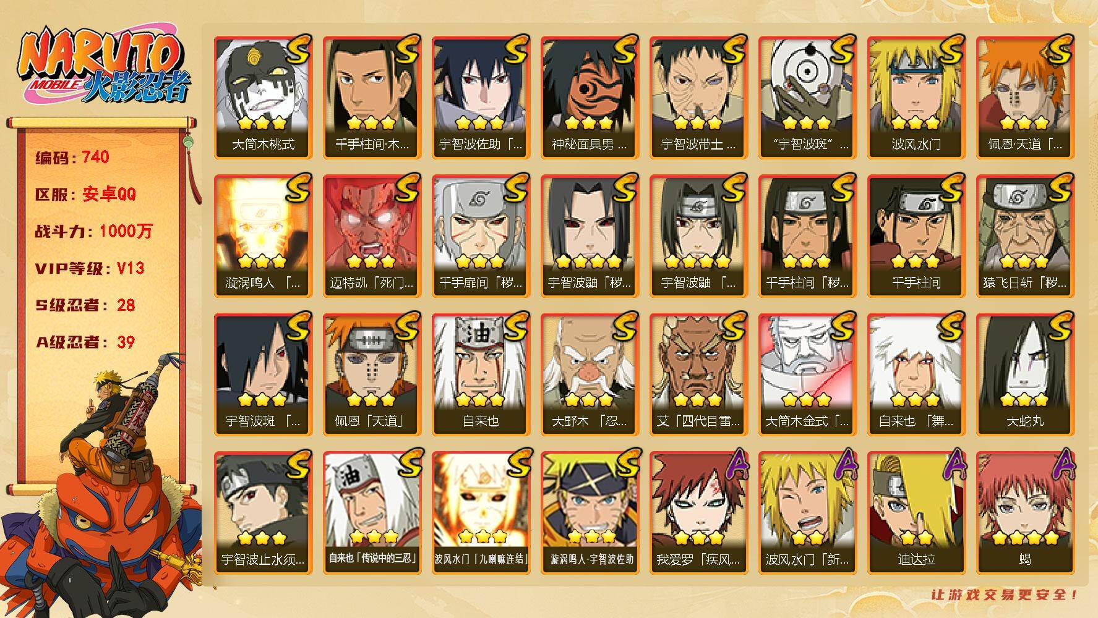
Task: Click the A badge on 蝎 card
Action: tap(1063, 465)
